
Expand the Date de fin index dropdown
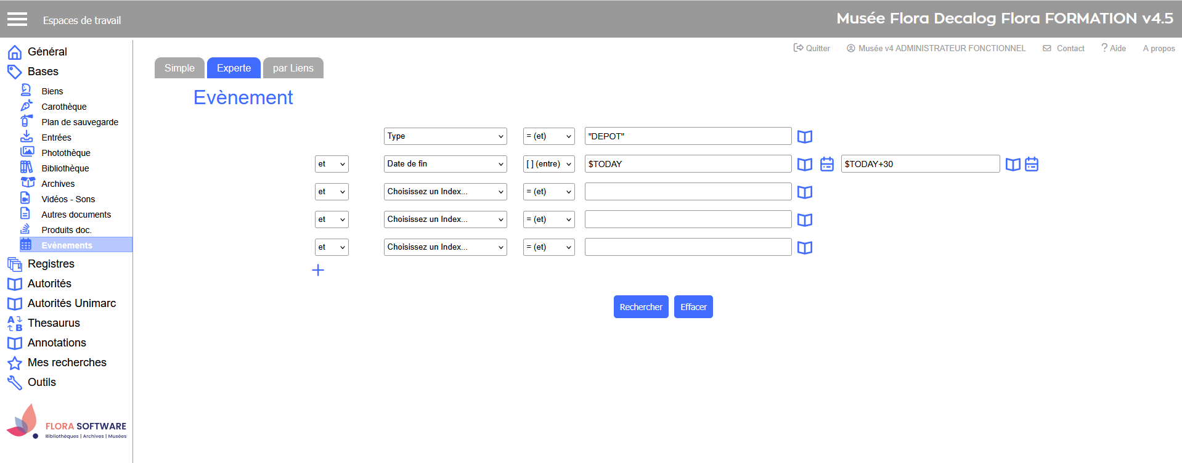[445, 164]
